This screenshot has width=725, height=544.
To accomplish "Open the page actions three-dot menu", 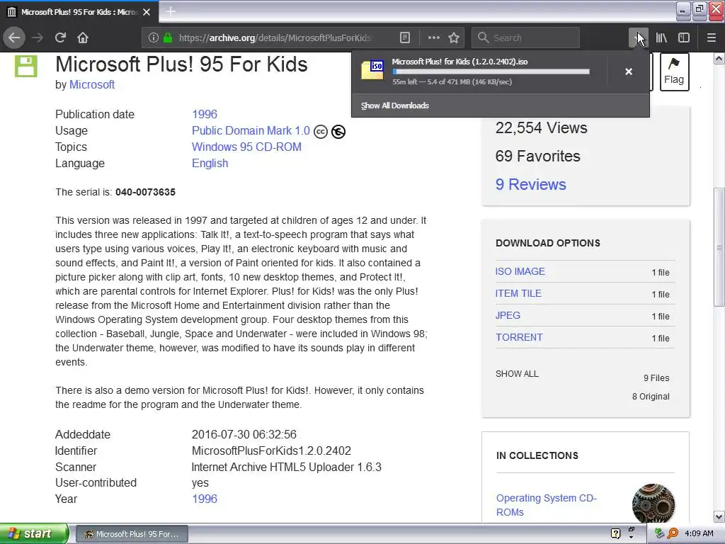I will point(434,38).
